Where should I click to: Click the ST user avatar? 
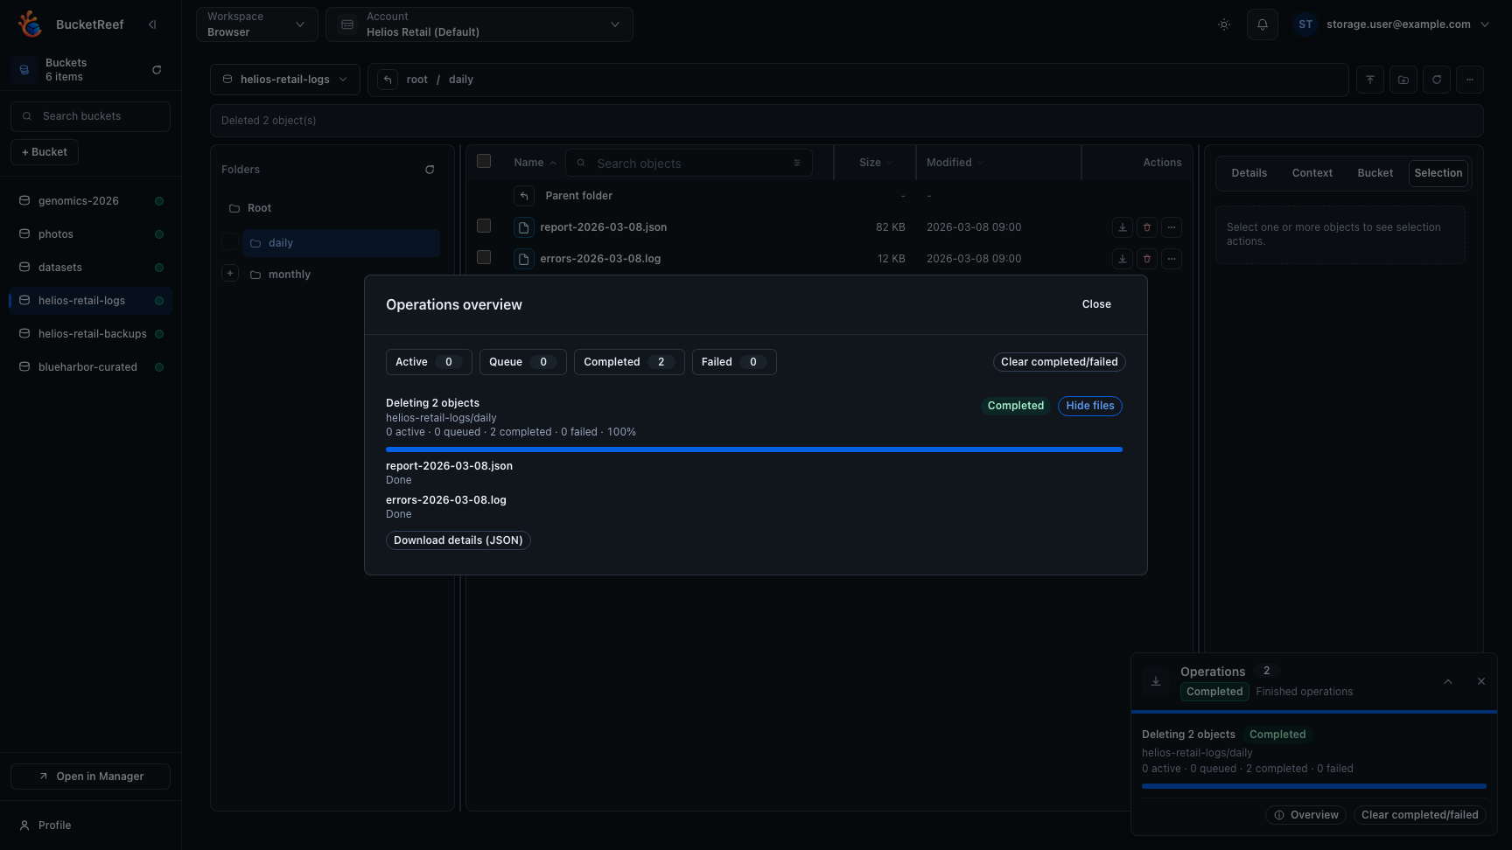(1305, 24)
